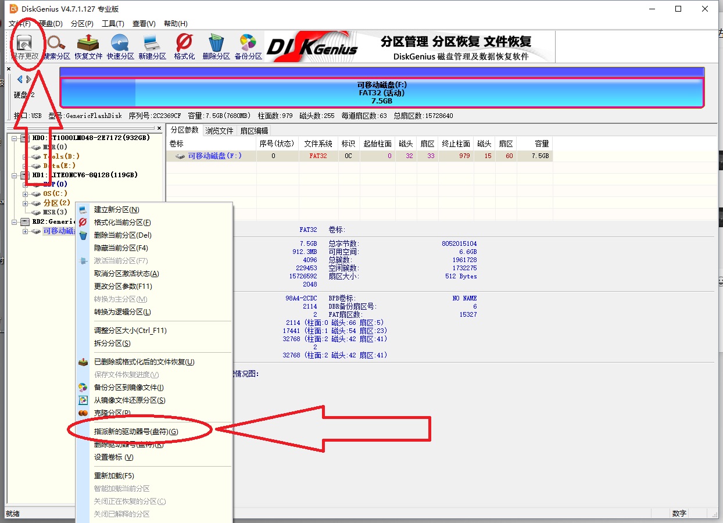Choose 已删除或格式化后的文件恢复(U) in the menu
Image resolution: width=723 pixels, height=523 pixels.
(144, 362)
